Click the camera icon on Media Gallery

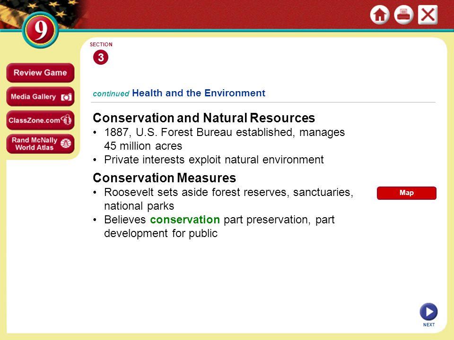pos(66,97)
